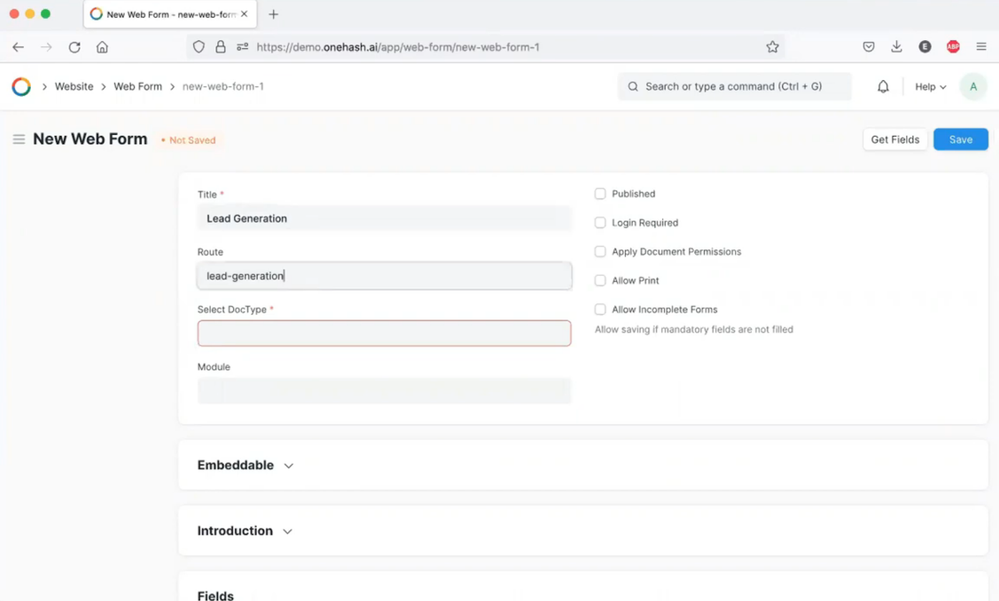
Task: Enable the Published checkbox
Action: click(x=600, y=193)
